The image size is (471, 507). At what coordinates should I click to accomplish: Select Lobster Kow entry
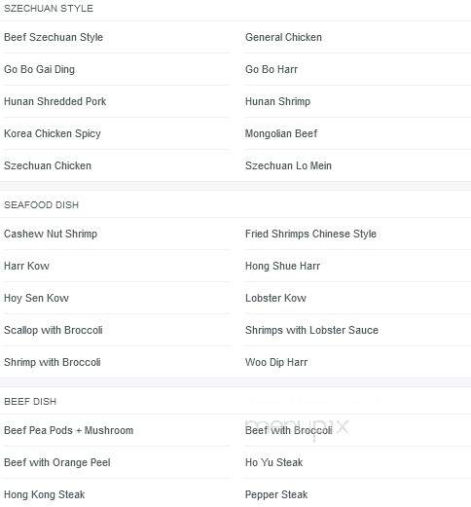[275, 298]
